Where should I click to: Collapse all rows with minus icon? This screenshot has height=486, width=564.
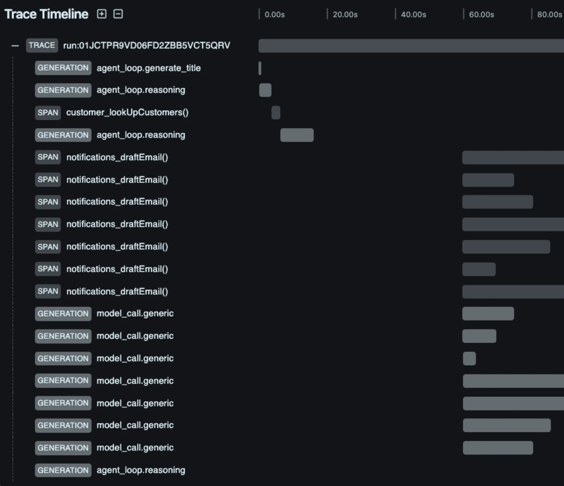[x=118, y=14]
